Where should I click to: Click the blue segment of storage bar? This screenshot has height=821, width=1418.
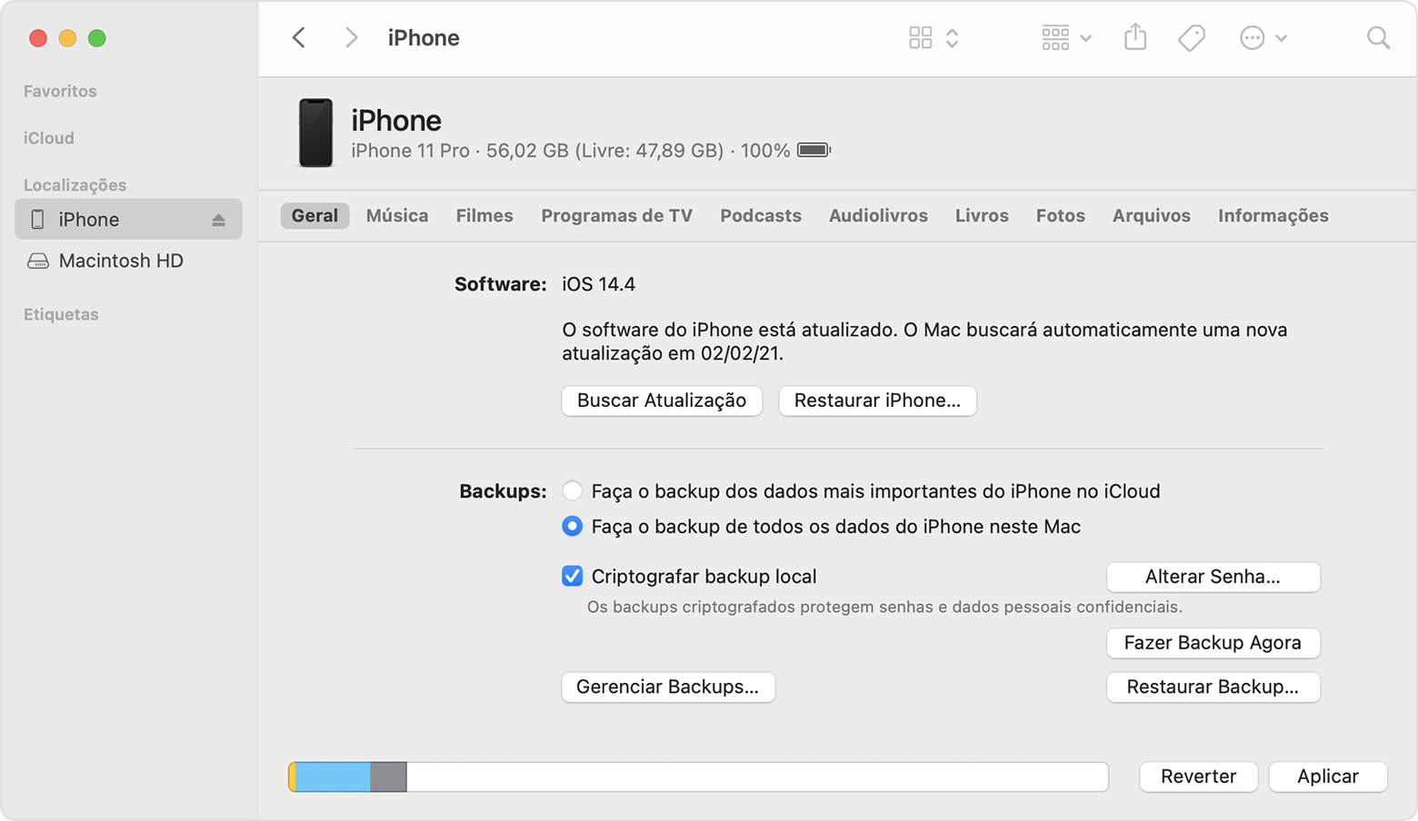[x=333, y=777]
